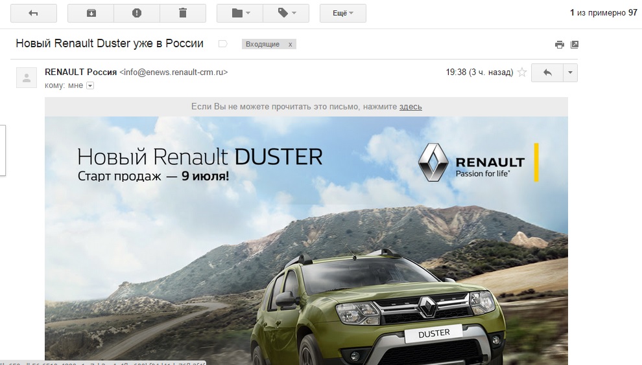The height and width of the screenshot is (365, 642).
Task: Click sender name RENAULT Россия
Action: click(80, 72)
